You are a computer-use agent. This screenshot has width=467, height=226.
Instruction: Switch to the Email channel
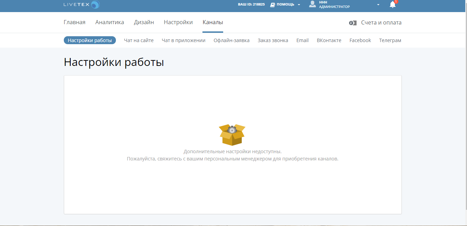pos(302,40)
